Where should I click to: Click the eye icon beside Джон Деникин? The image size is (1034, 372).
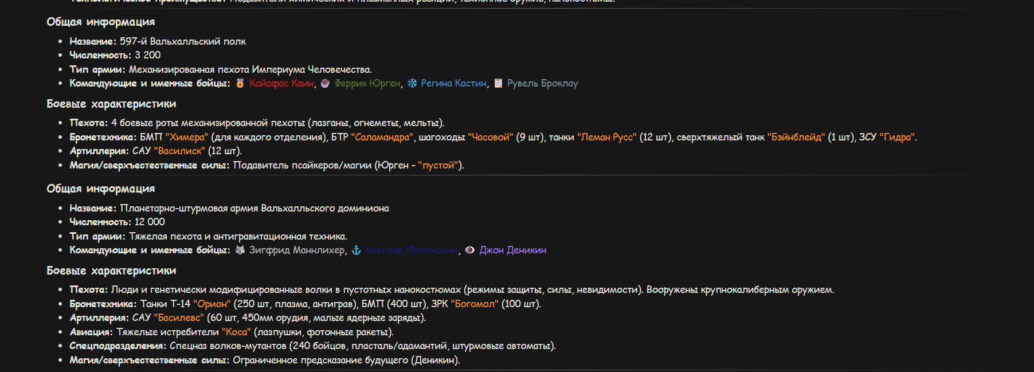coord(470,250)
